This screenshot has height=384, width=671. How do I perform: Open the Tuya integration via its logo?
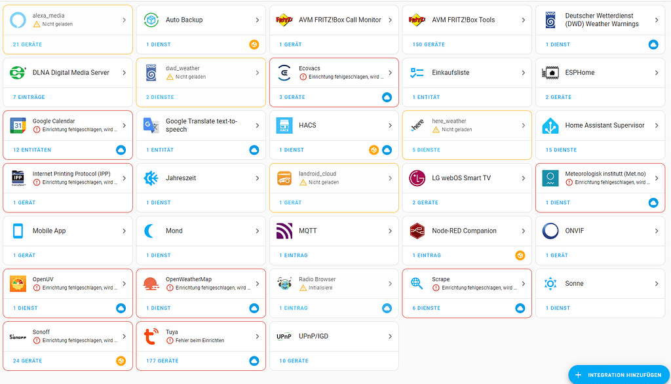[150, 336]
